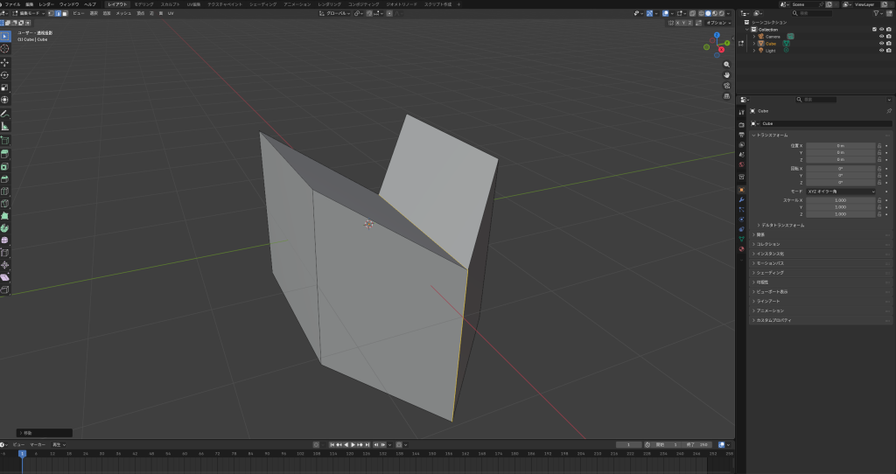Open the ファイル menu

tap(13, 4)
